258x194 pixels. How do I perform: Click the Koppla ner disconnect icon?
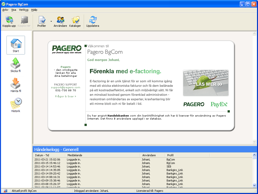pyautogui.click(x=24, y=20)
